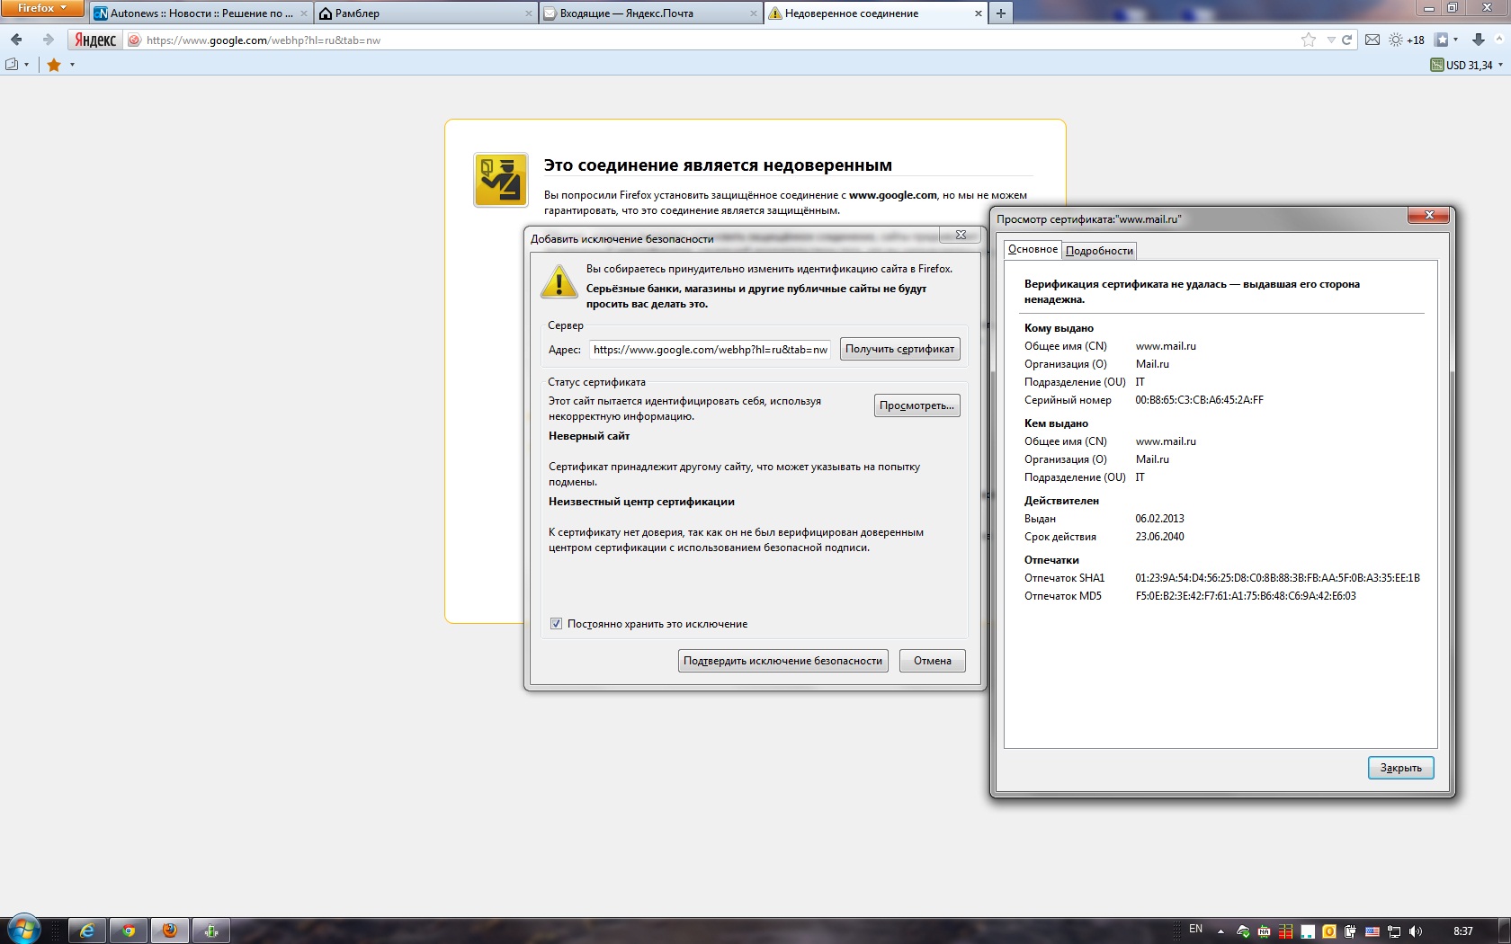Click 'Подтвердить исключение безопасности' button

click(x=782, y=661)
